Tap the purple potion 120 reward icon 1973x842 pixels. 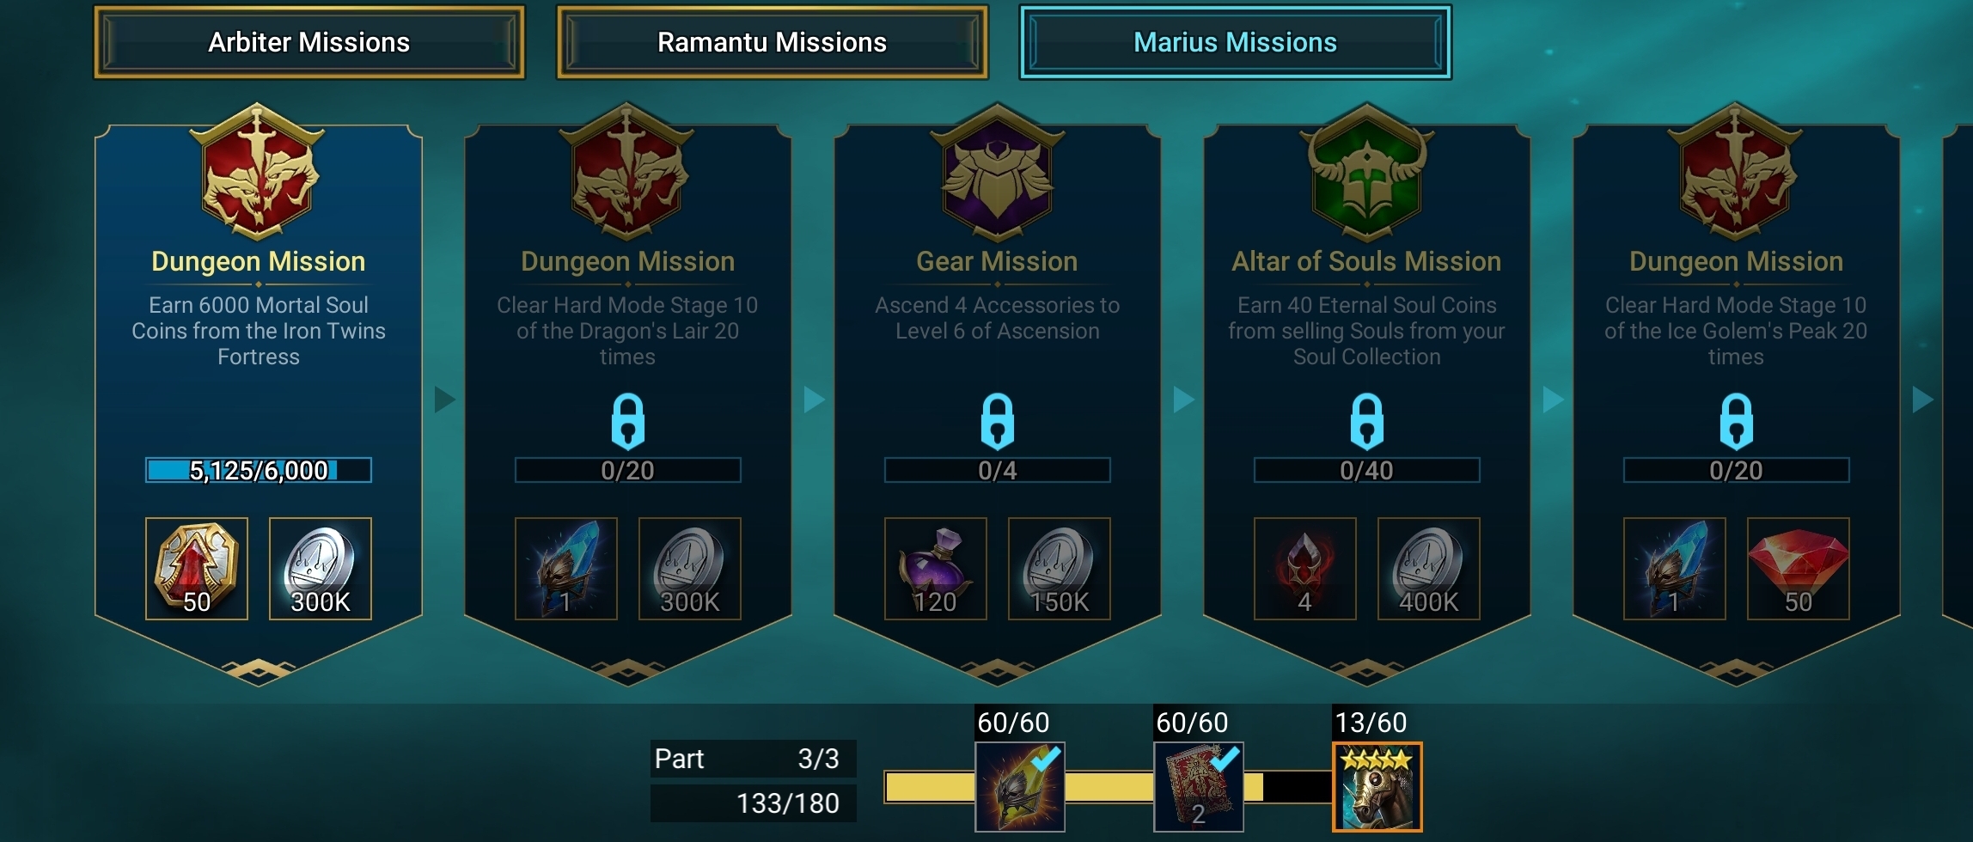936,568
